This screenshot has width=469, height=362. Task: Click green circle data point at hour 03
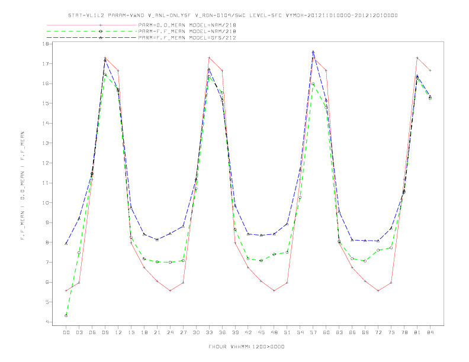[x=79, y=253]
